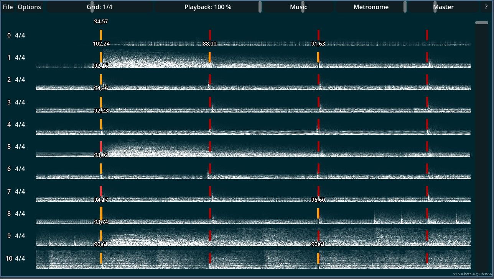Select the fourth-beat red marker in measure 0
494x279 pixels.
pos(427,35)
